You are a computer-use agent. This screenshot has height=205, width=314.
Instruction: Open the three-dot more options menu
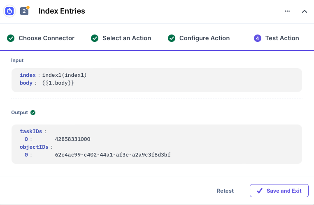pos(287,11)
